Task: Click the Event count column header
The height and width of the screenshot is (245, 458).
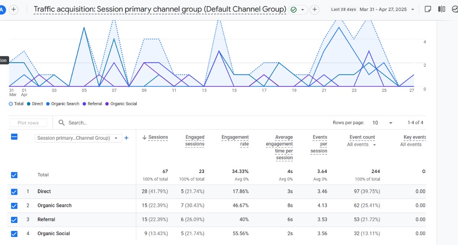Action: click(x=362, y=137)
